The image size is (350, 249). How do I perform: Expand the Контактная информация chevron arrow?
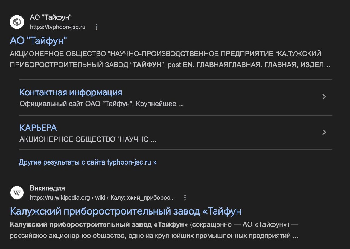click(324, 96)
